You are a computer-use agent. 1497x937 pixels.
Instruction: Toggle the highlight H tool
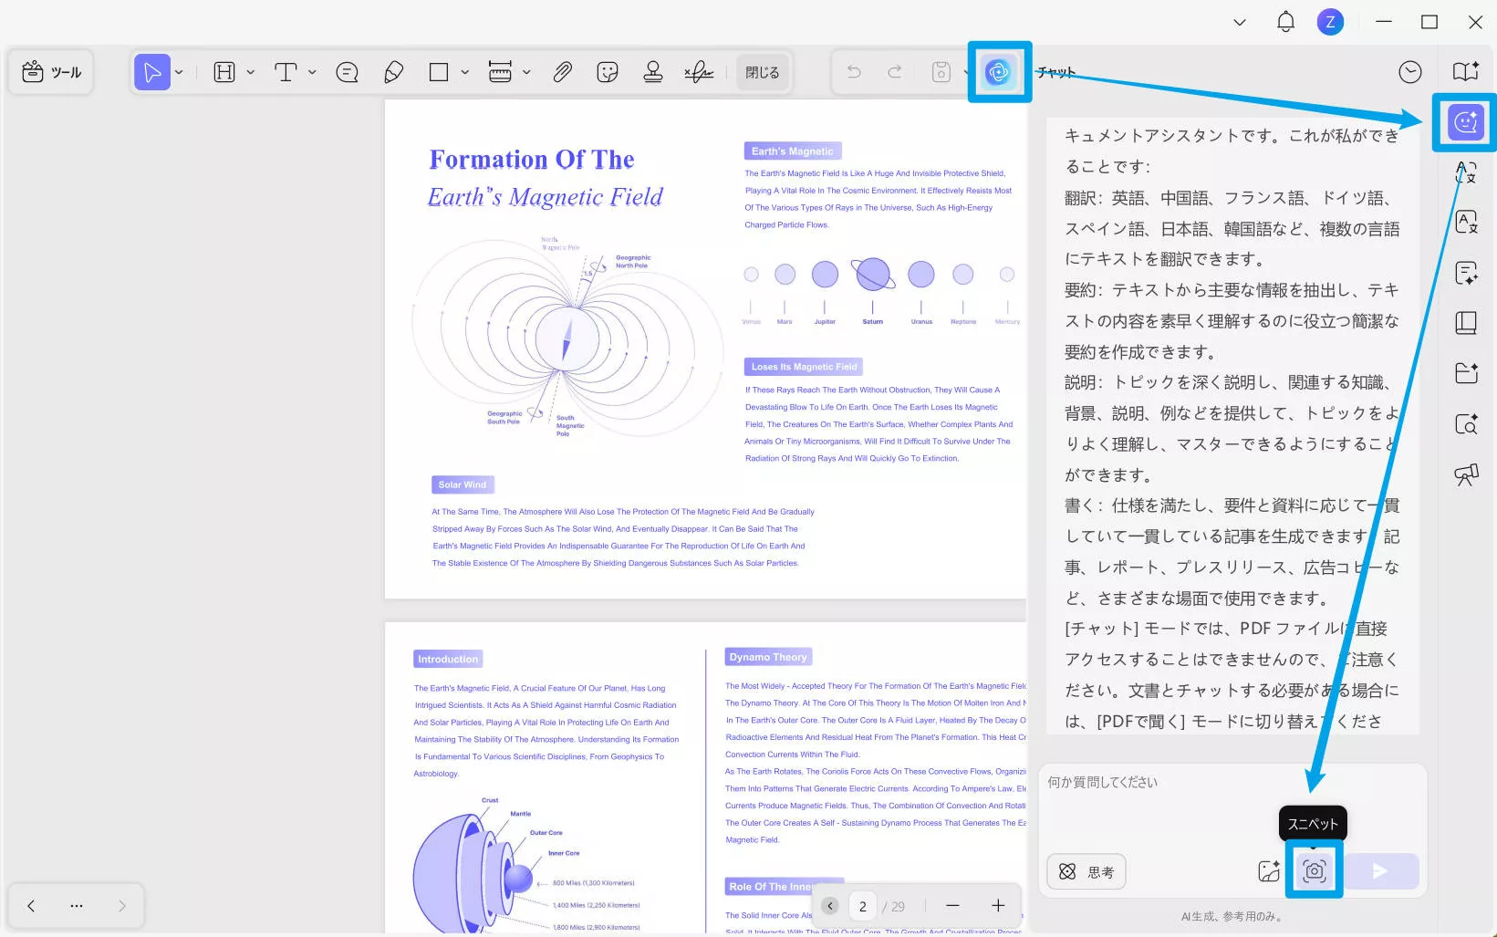(x=224, y=71)
